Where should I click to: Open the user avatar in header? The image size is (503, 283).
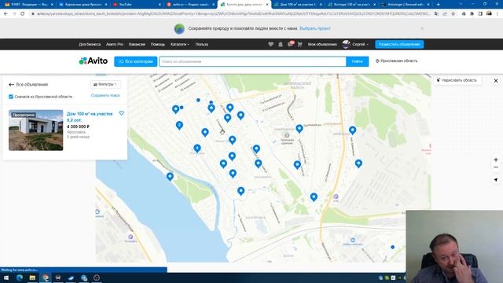346,44
